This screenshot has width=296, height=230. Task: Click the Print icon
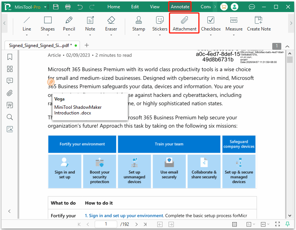[x=68, y=7]
